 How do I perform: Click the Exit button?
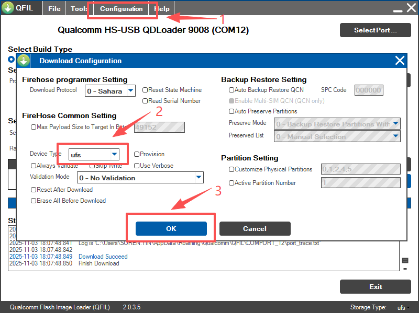pyautogui.click(x=375, y=286)
